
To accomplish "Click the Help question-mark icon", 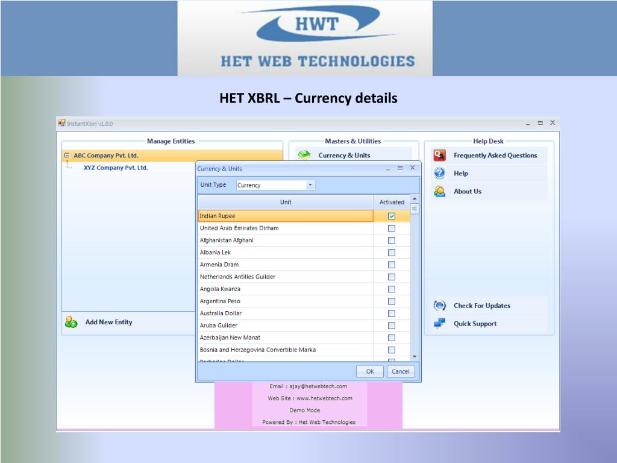I will (439, 173).
